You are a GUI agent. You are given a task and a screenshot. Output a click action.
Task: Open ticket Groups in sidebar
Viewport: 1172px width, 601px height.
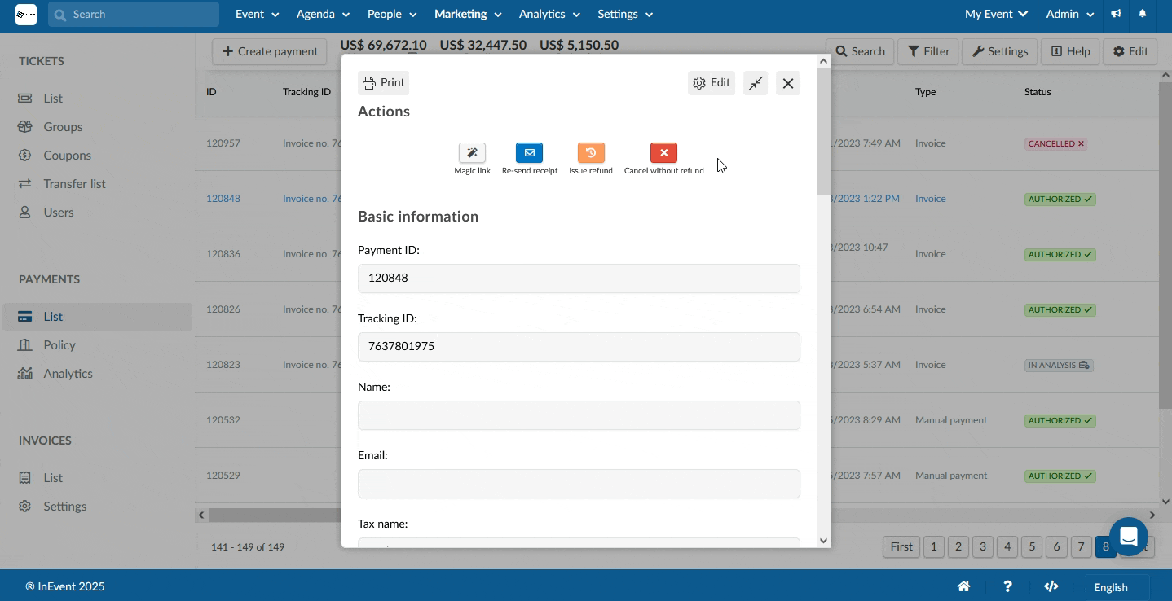click(x=63, y=127)
